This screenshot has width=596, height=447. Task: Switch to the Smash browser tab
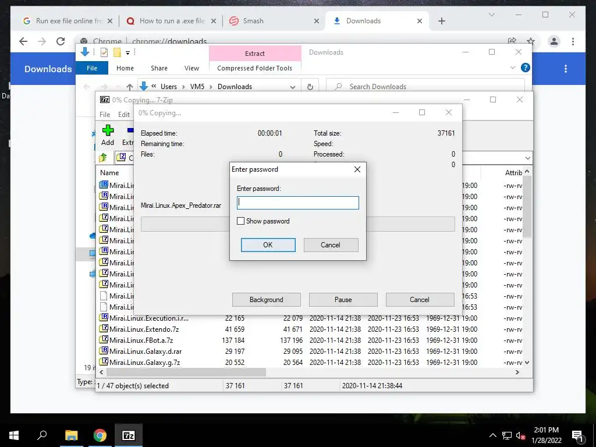coord(273,21)
